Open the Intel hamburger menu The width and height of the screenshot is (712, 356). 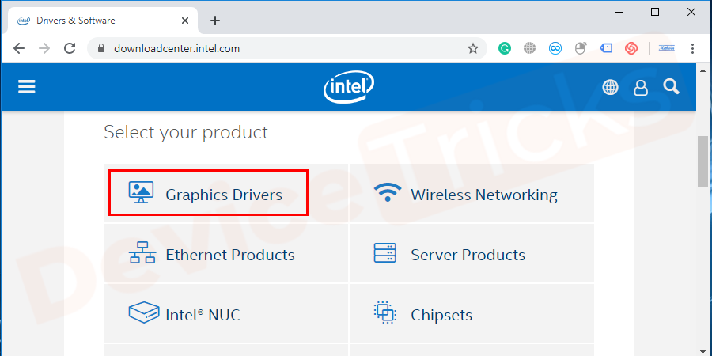tap(26, 87)
